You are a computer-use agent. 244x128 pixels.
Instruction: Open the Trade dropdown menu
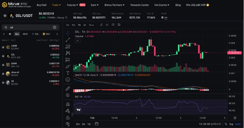[x=56, y=5]
